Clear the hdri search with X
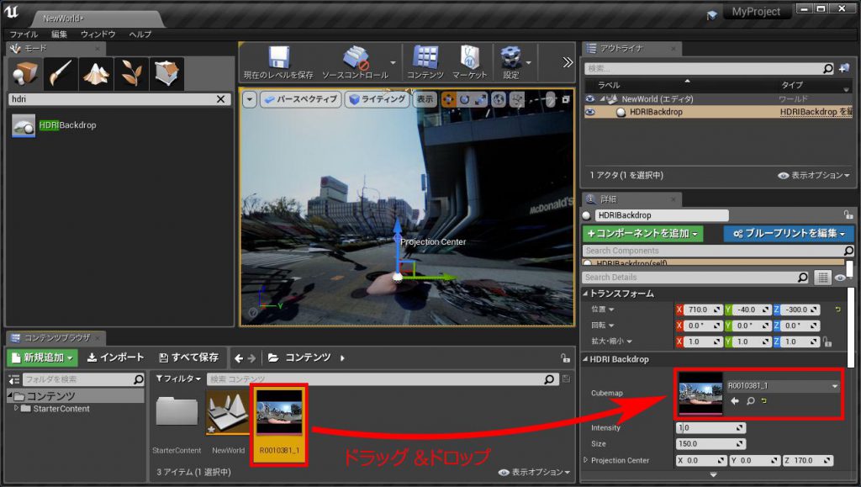The image size is (861, 487). [221, 98]
